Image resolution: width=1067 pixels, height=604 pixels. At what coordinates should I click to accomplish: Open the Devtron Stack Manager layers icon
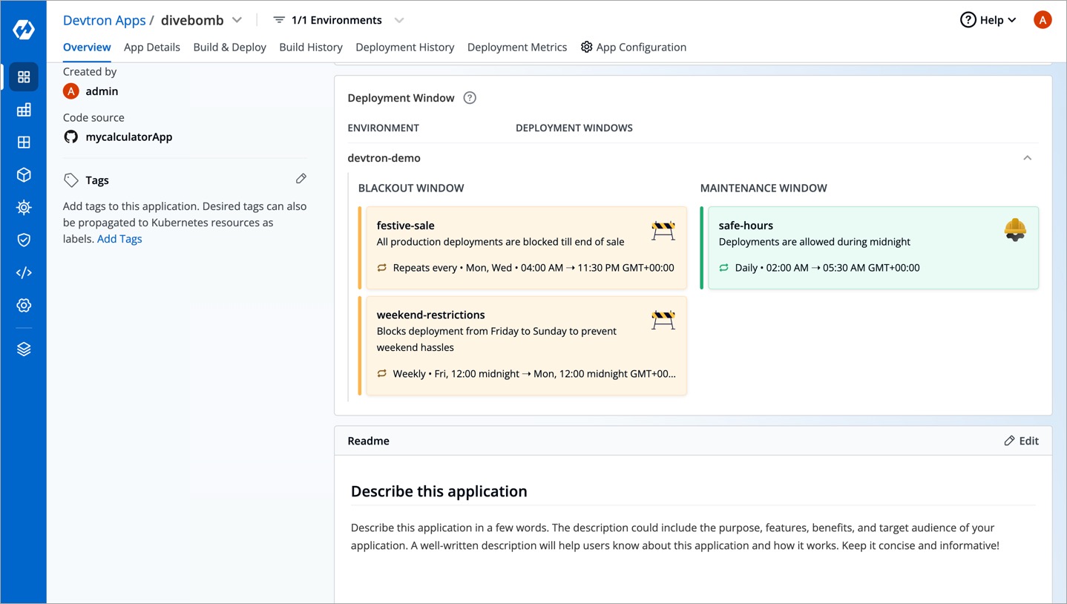pos(23,348)
